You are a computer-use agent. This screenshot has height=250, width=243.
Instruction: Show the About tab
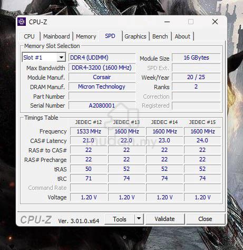click(x=182, y=36)
